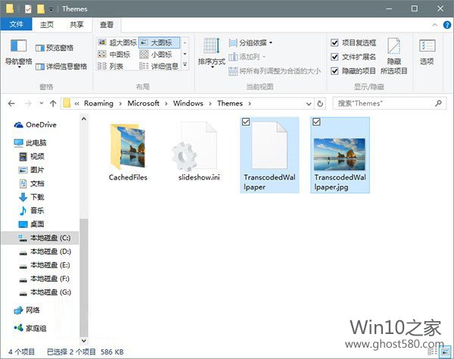
Task: Collapse the ribbon with the chevron
Action: pos(431,24)
